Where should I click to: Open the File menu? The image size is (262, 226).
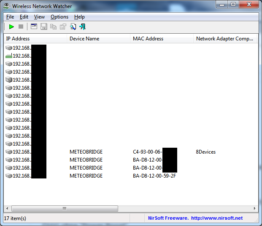10,17
